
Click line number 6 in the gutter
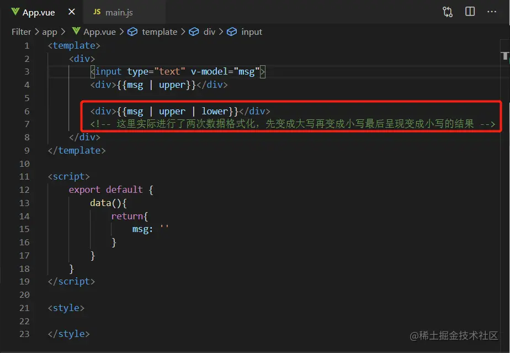tap(26, 112)
